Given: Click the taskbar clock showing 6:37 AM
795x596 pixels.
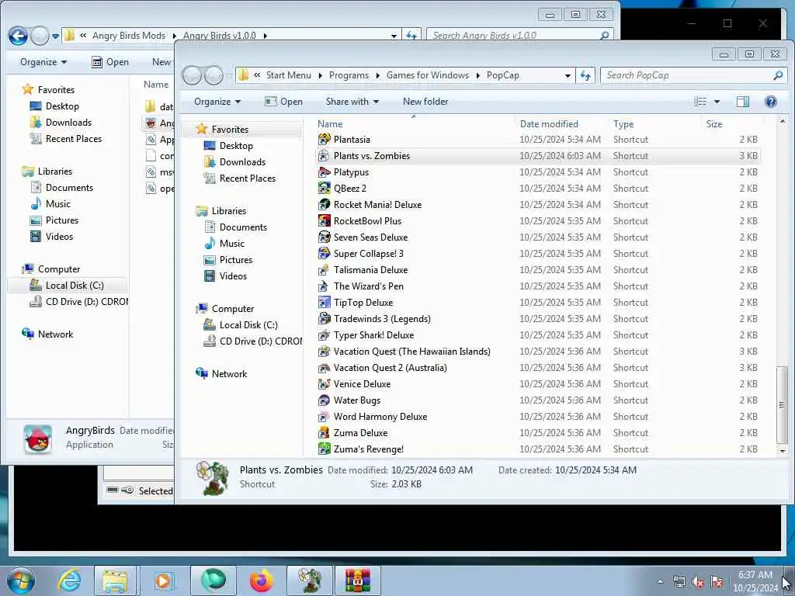Looking at the screenshot, I should click(755, 581).
